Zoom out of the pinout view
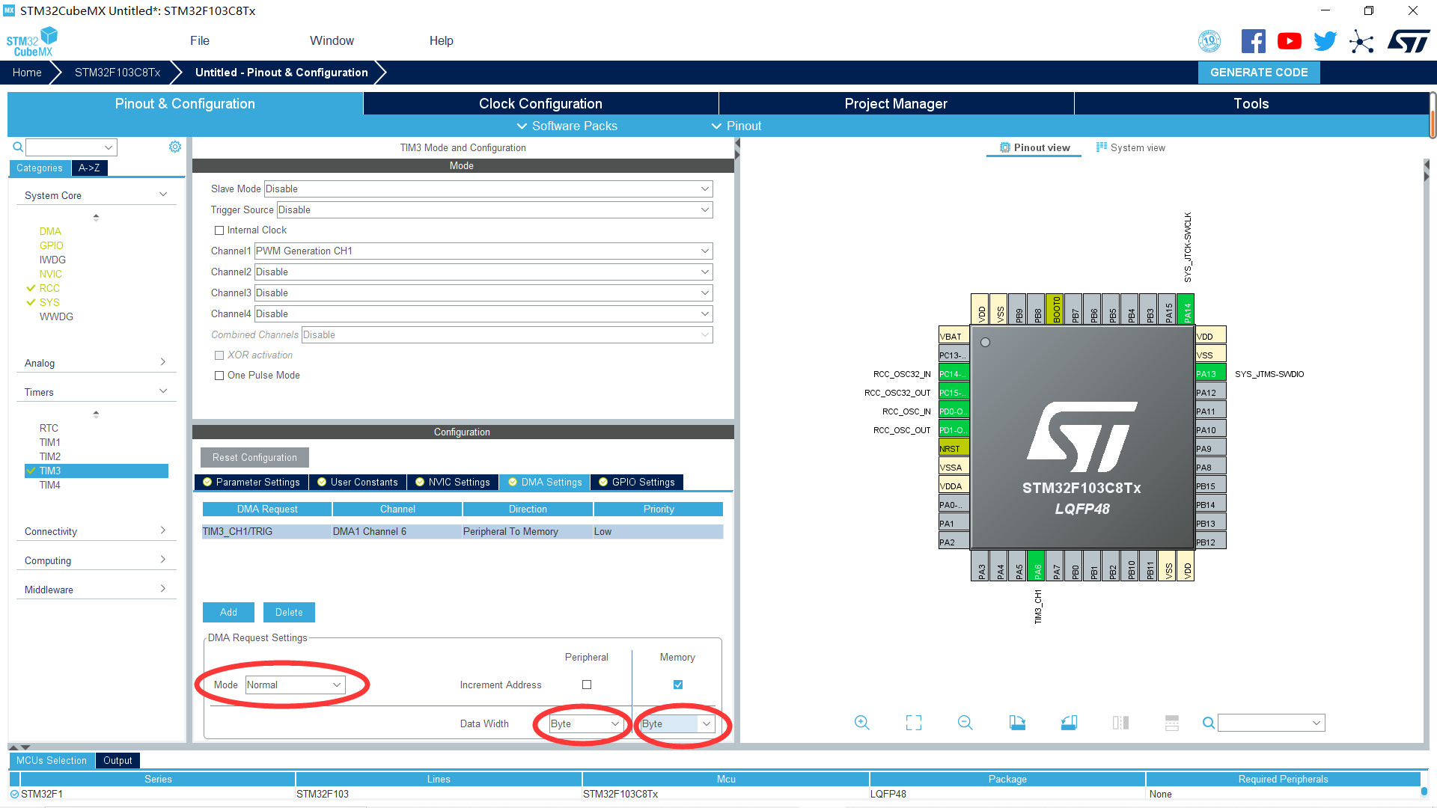Screen dimensions: 1437x808 click(965, 723)
